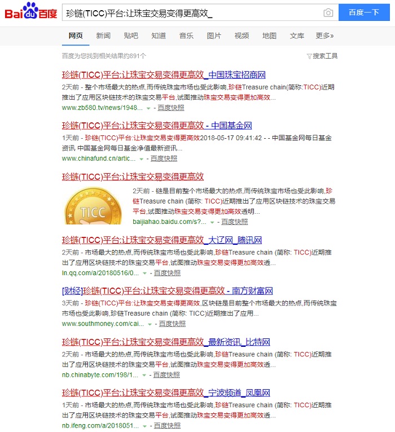Expand dropdown arrow next to baijiahao.baidu.com URL
395x432 pixels.
pyautogui.click(x=212, y=223)
